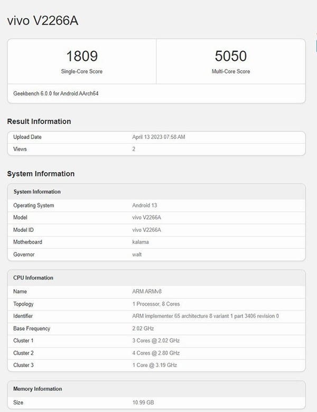Click the Views row count value
Image resolution: width=317 pixels, height=412 pixels.
coord(134,149)
